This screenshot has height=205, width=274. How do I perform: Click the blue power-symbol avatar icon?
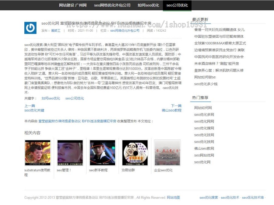pyautogui.click(x=30, y=28)
